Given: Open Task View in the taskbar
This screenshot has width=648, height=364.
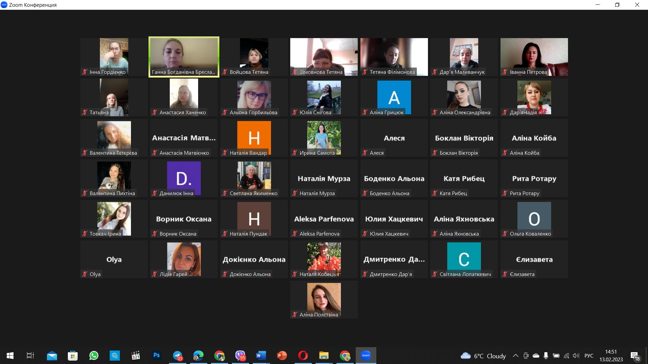Looking at the screenshot, I should pyautogui.click(x=30, y=356).
